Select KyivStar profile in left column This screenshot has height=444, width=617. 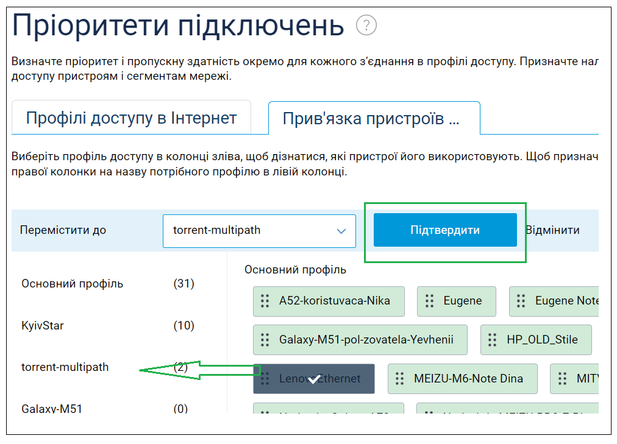point(43,326)
